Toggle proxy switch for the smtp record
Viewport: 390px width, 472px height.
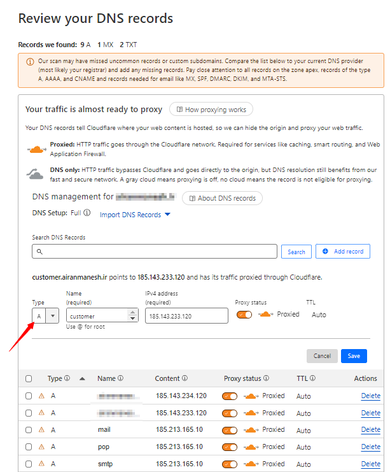coord(230,464)
